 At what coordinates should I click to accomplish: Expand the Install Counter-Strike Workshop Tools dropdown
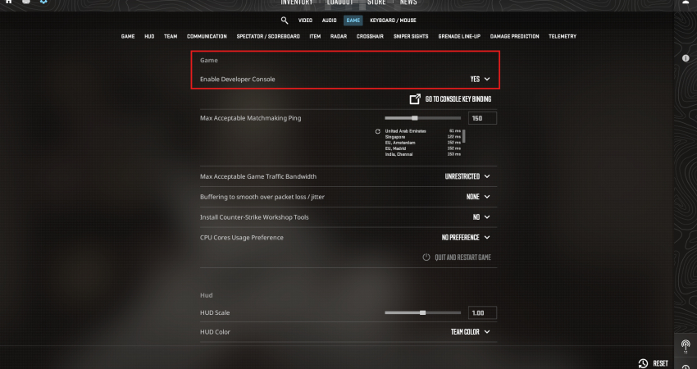click(481, 217)
